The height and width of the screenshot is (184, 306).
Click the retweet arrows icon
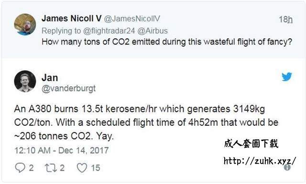51,168
